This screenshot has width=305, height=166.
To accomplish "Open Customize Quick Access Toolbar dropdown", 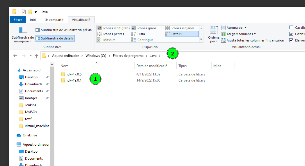I will (x=36, y=12).
